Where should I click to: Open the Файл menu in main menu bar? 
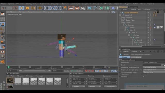click(x=3, y=4)
